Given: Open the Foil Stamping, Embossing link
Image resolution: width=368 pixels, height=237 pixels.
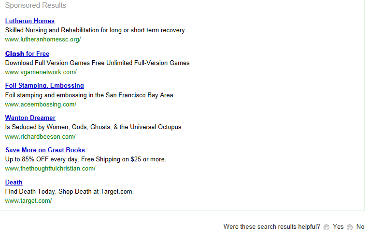Looking at the screenshot, I should [44, 86].
